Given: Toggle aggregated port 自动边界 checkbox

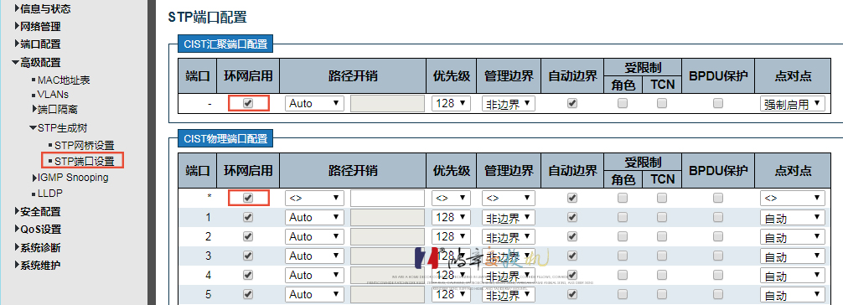Looking at the screenshot, I should [572, 103].
